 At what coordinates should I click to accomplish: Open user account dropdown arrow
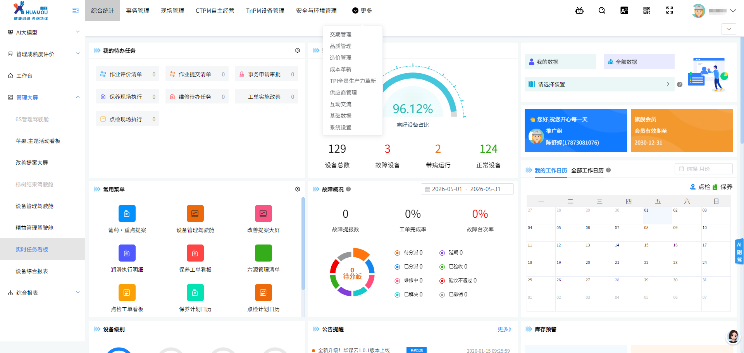click(733, 11)
